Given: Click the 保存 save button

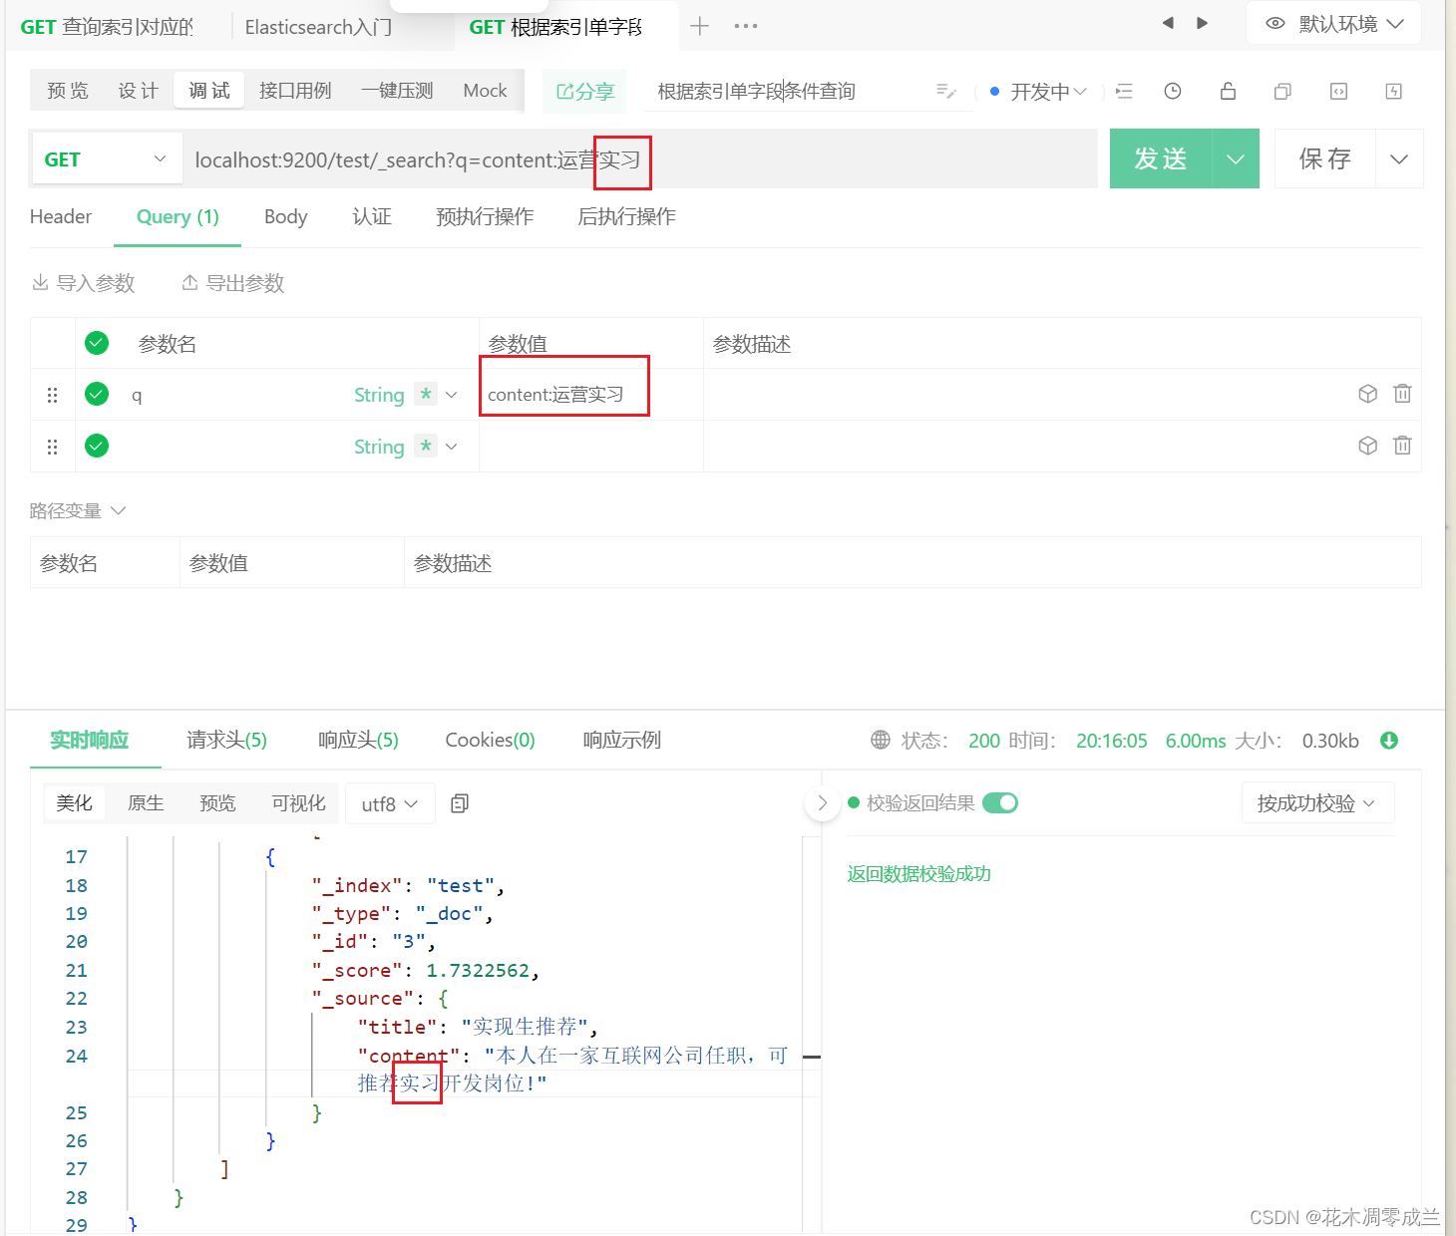Looking at the screenshot, I should [x=1325, y=159].
